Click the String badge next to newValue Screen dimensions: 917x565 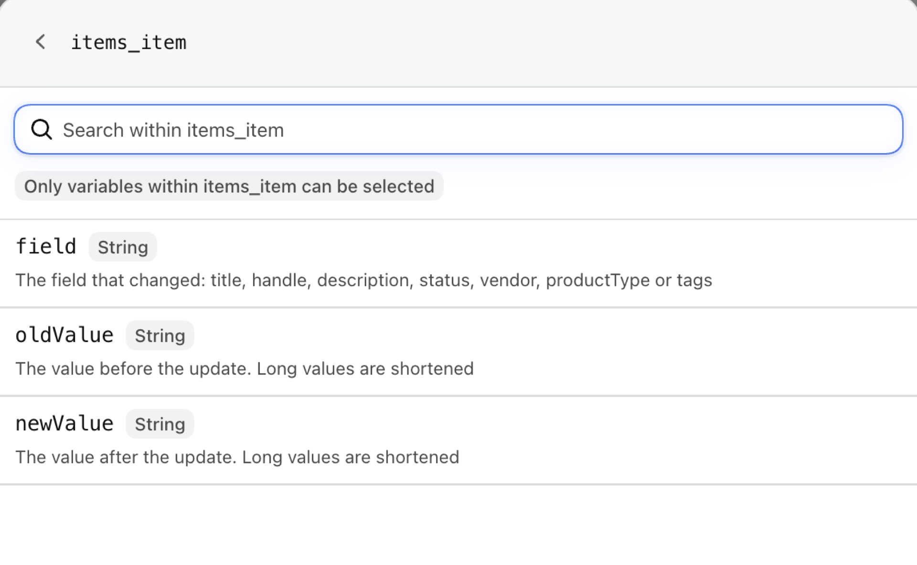pyautogui.click(x=160, y=424)
